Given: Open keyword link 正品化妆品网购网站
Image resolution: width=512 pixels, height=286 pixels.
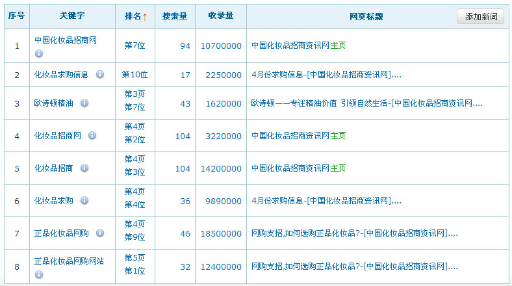Looking at the screenshot, I should click(x=70, y=261).
